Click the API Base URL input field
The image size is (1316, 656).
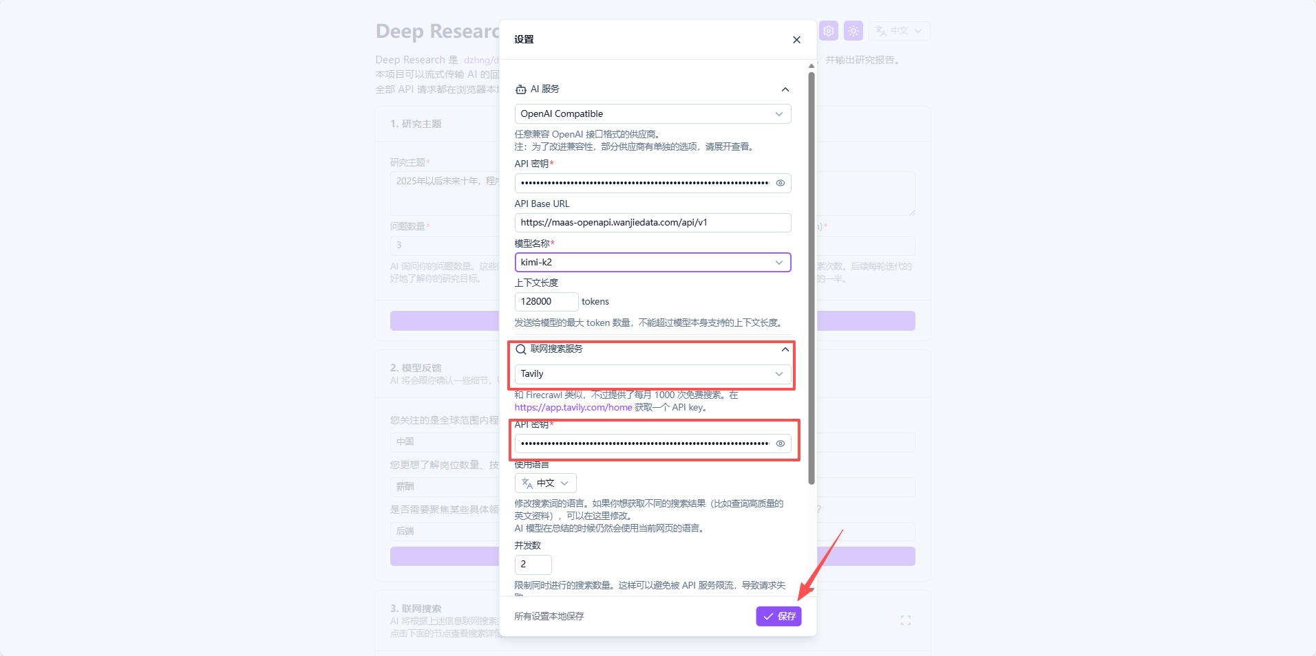click(x=652, y=223)
